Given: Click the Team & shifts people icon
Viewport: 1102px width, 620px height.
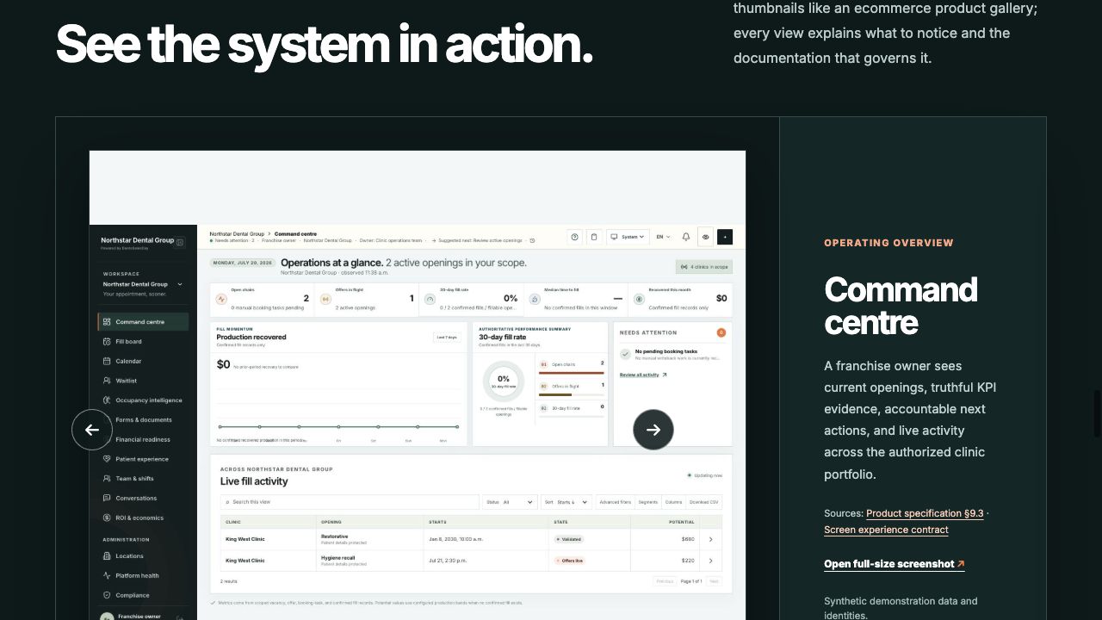Looking at the screenshot, I should [x=107, y=479].
